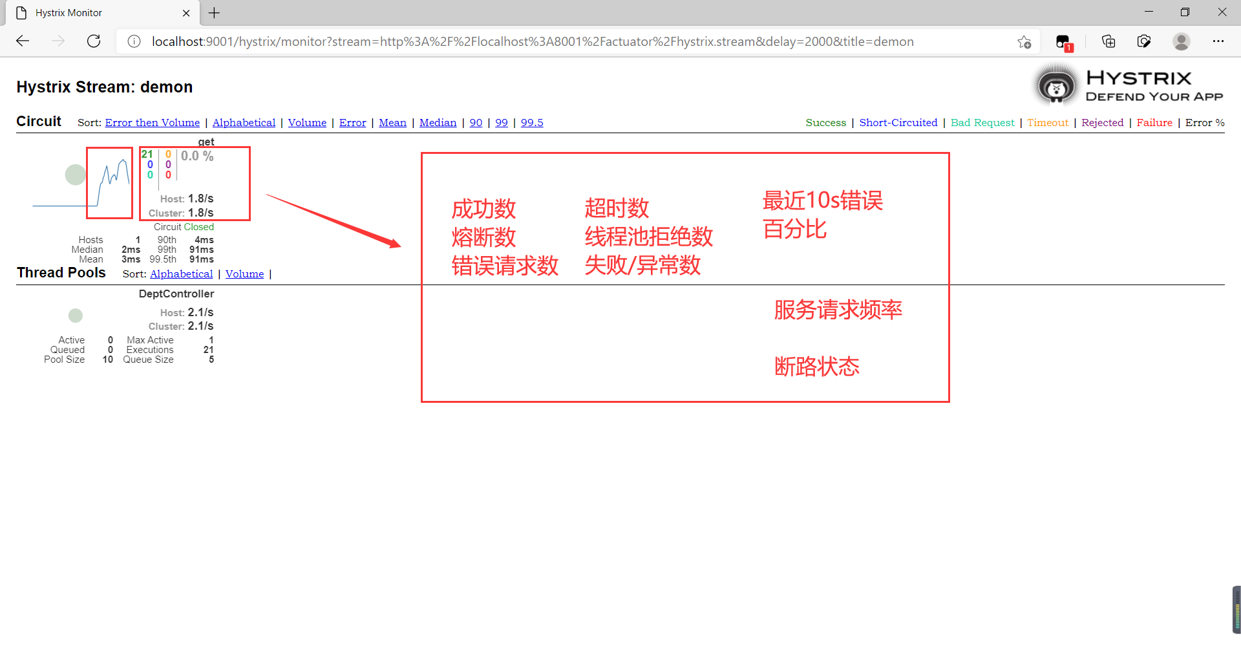Image resolution: width=1241 pixels, height=666 pixels.
Task: Focus the address bar URL
Action: (x=533, y=41)
